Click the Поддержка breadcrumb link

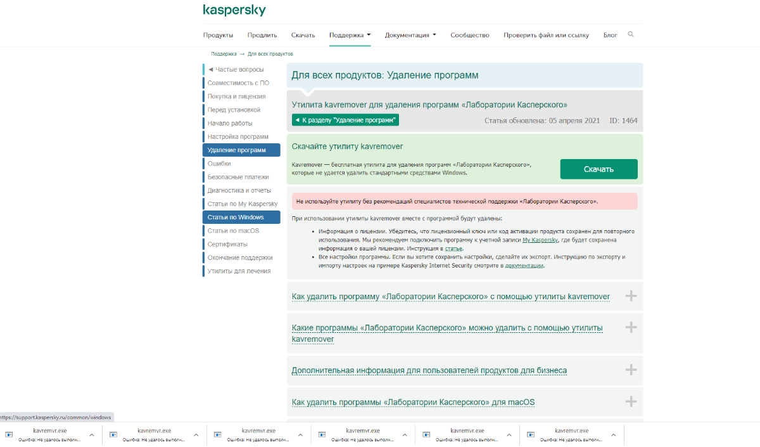[x=224, y=54]
